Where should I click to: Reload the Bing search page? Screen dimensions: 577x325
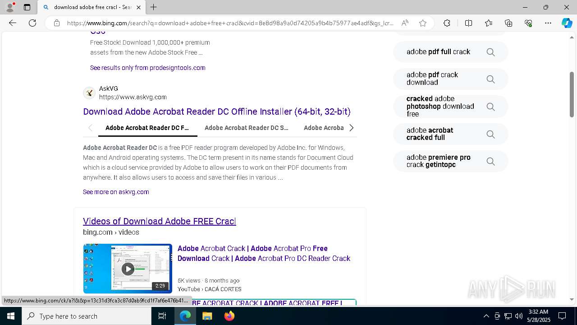pos(32,23)
